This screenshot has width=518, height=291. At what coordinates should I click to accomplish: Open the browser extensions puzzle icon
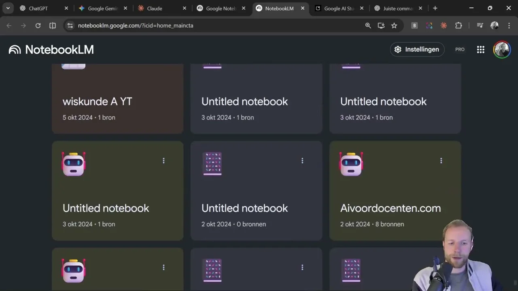click(458, 25)
